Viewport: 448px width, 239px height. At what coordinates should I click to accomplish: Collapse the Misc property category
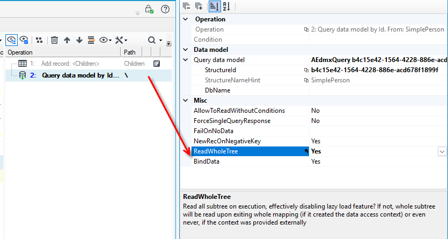point(186,101)
